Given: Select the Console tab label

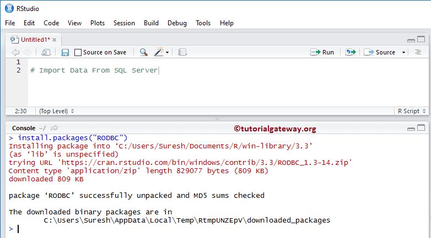Looking at the screenshot, I should click(24, 128).
